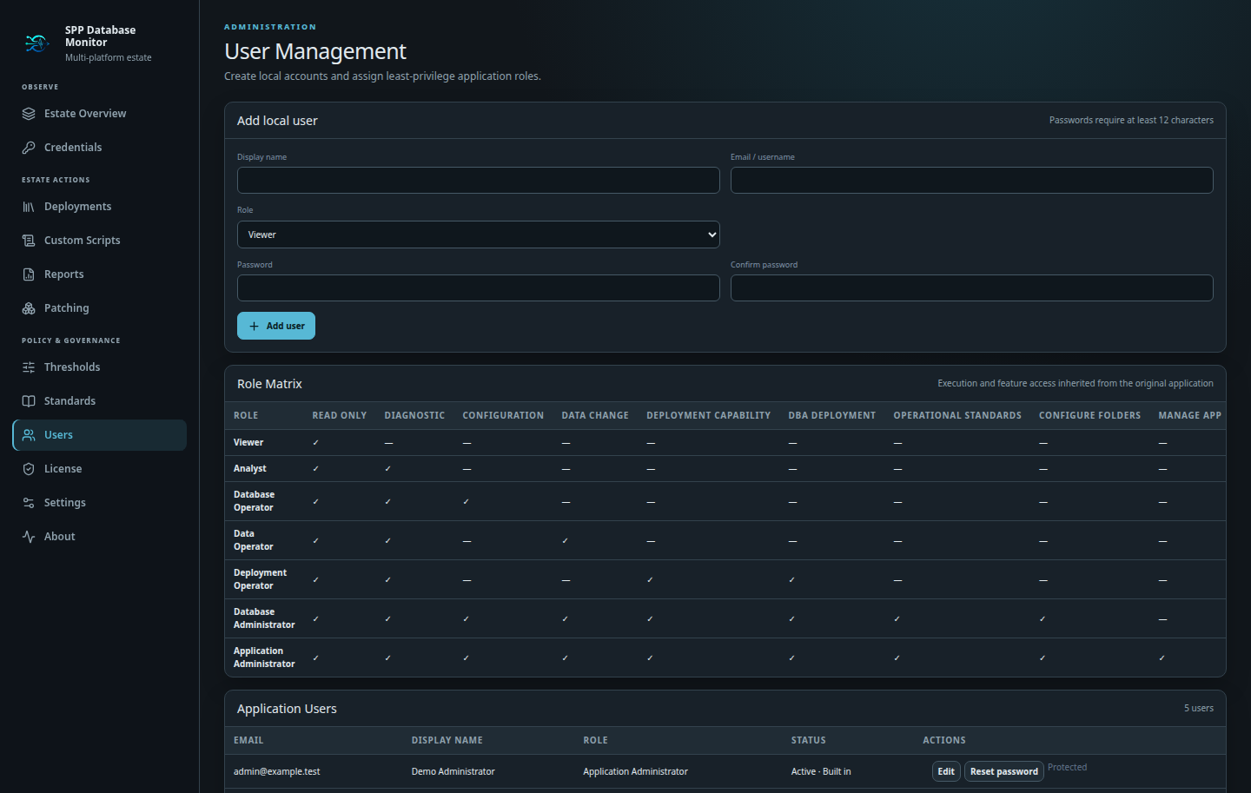Click the User Management page title
The image size is (1251, 793).
(315, 52)
